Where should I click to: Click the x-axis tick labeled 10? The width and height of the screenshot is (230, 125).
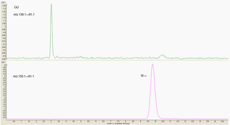155,121
